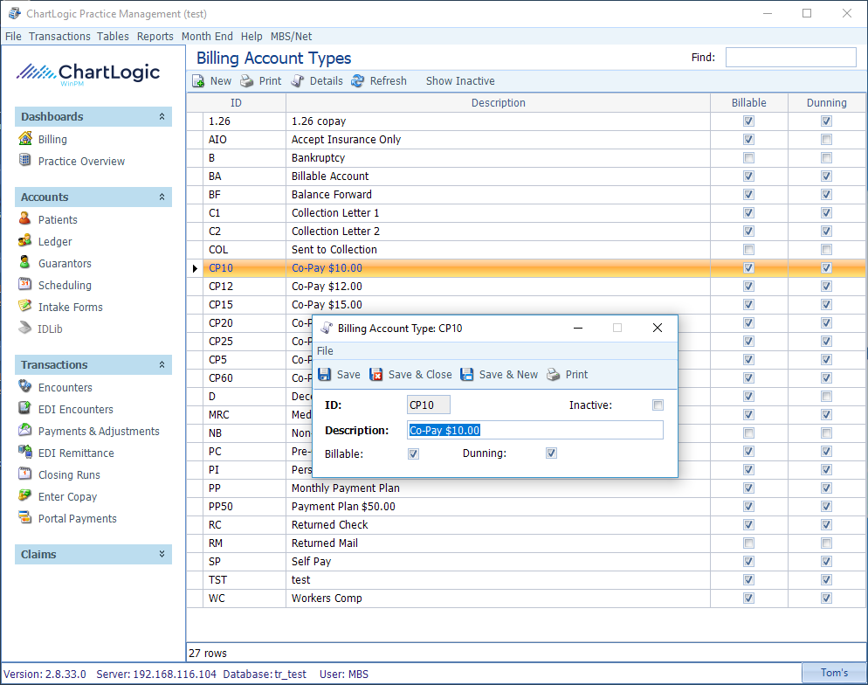Open the Portal Payments icon
The height and width of the screenshot is (685, 868).
pyautogui.click(x=25, y=517)
